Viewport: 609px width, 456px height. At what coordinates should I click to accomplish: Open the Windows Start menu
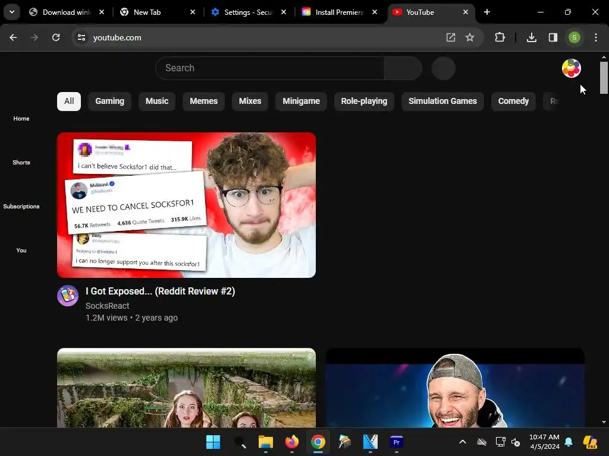coord(214,442)
